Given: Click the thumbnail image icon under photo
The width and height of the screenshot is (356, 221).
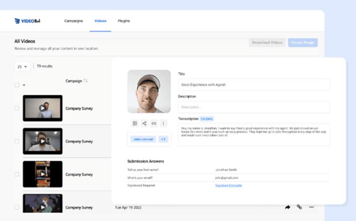Looking at the screenshot, I should (x=135, y=123).
